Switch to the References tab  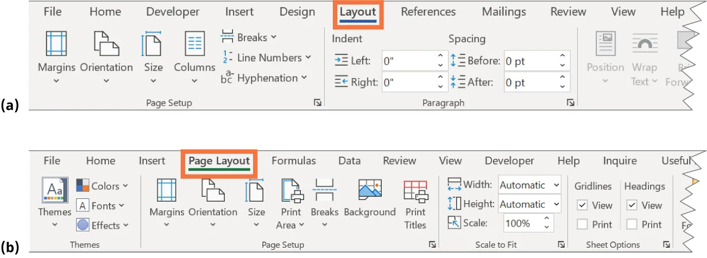point(428,12)
